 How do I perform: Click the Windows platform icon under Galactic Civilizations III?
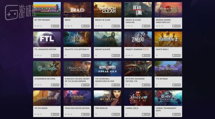pos(66,55)
